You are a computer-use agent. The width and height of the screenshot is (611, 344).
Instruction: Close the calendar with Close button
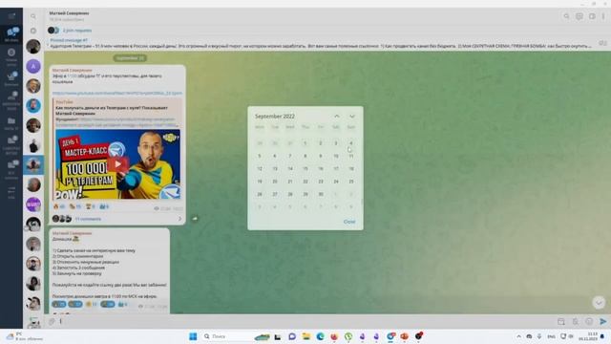349,222
